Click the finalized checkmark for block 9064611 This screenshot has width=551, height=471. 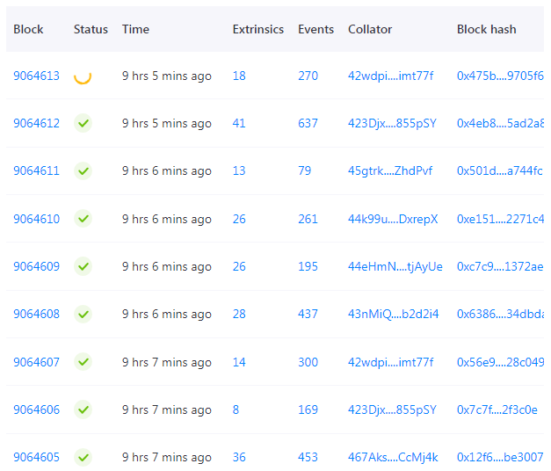point(83,170)
